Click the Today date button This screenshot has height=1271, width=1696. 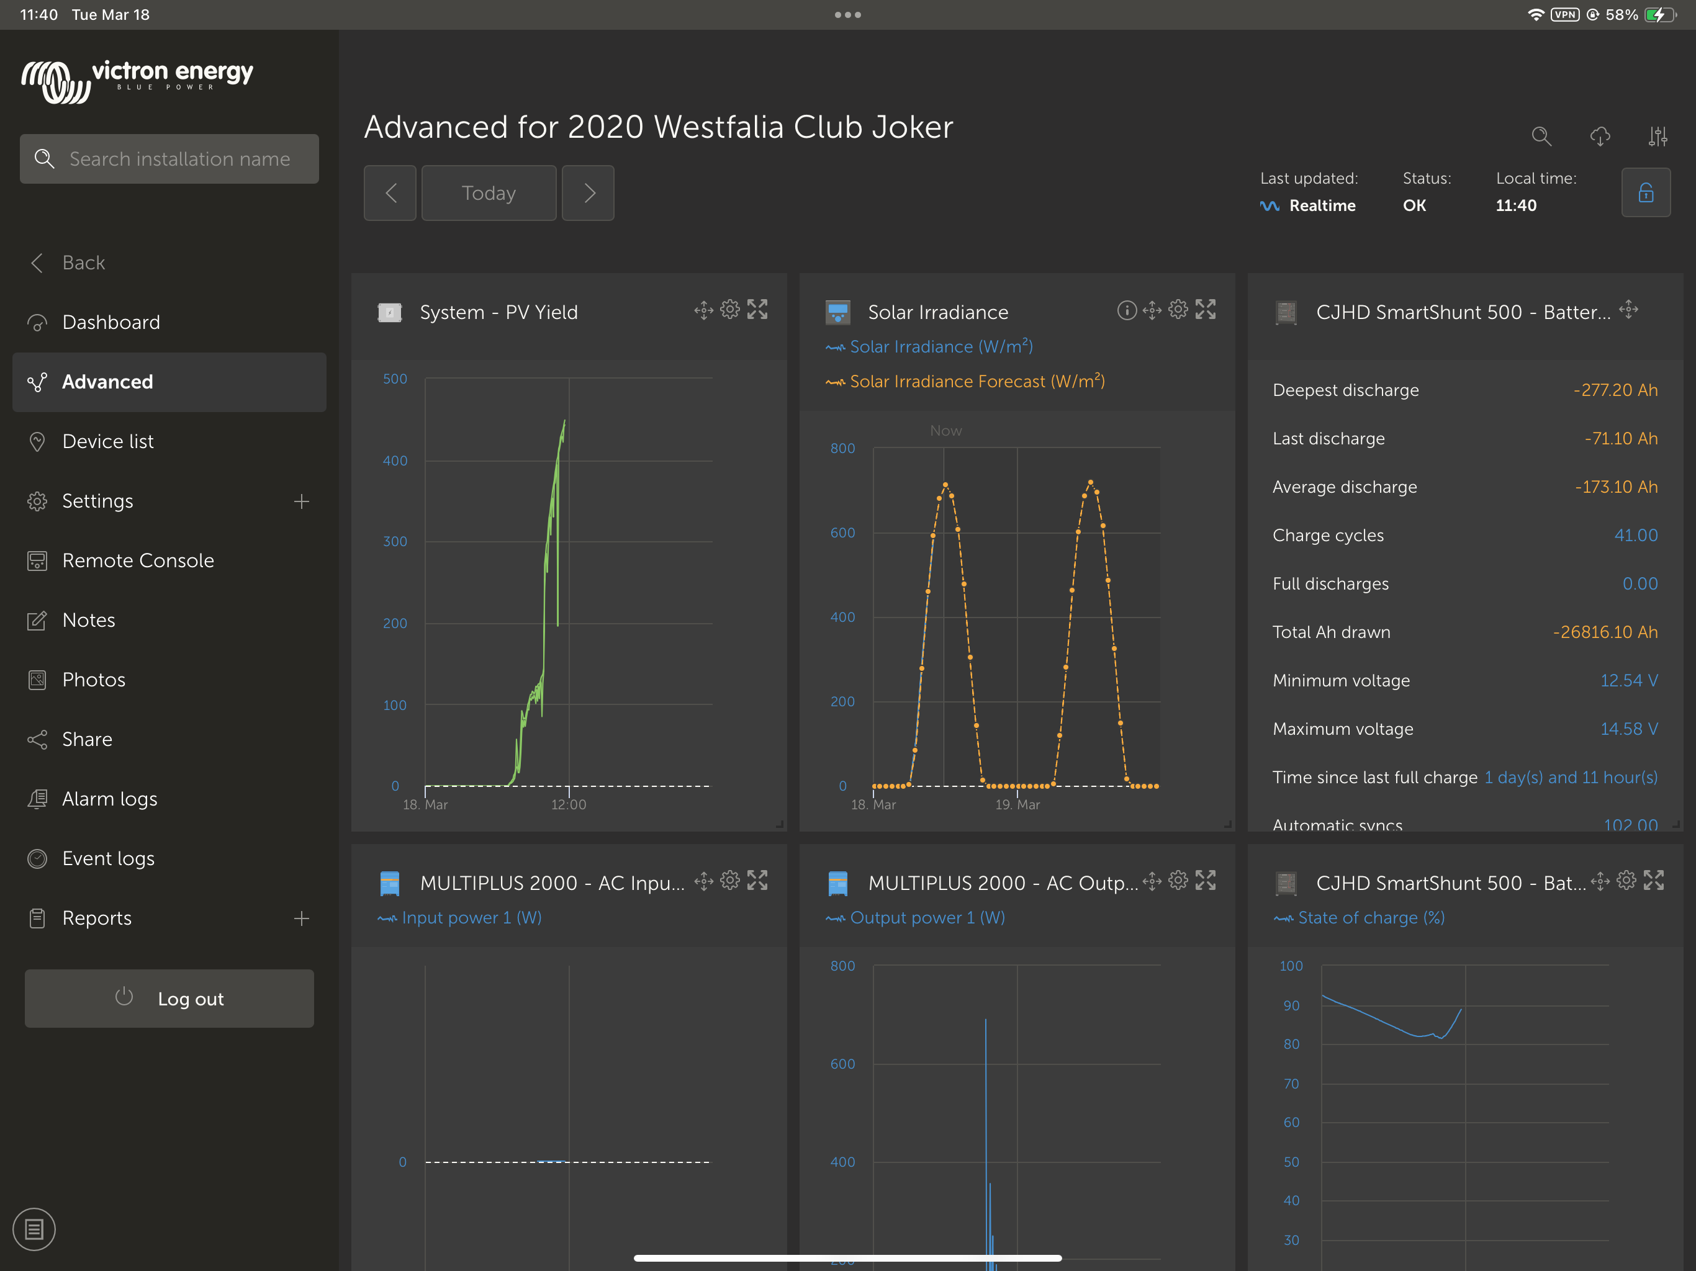(489, 193)
